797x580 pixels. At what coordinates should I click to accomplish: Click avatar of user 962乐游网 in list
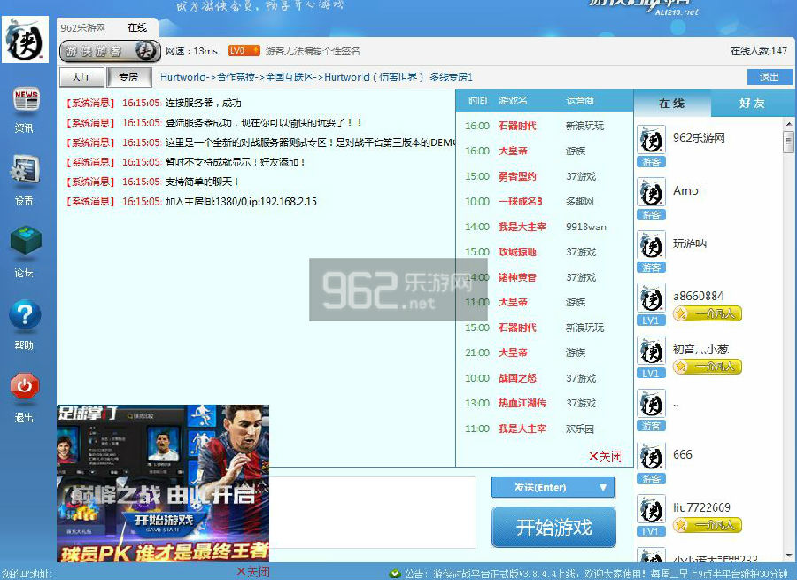point(652,141)
